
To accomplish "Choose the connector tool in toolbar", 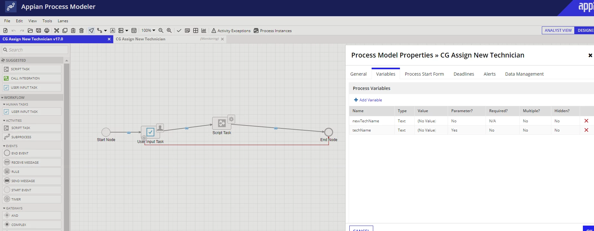I will pyautogui.click(x=100, y=31).
